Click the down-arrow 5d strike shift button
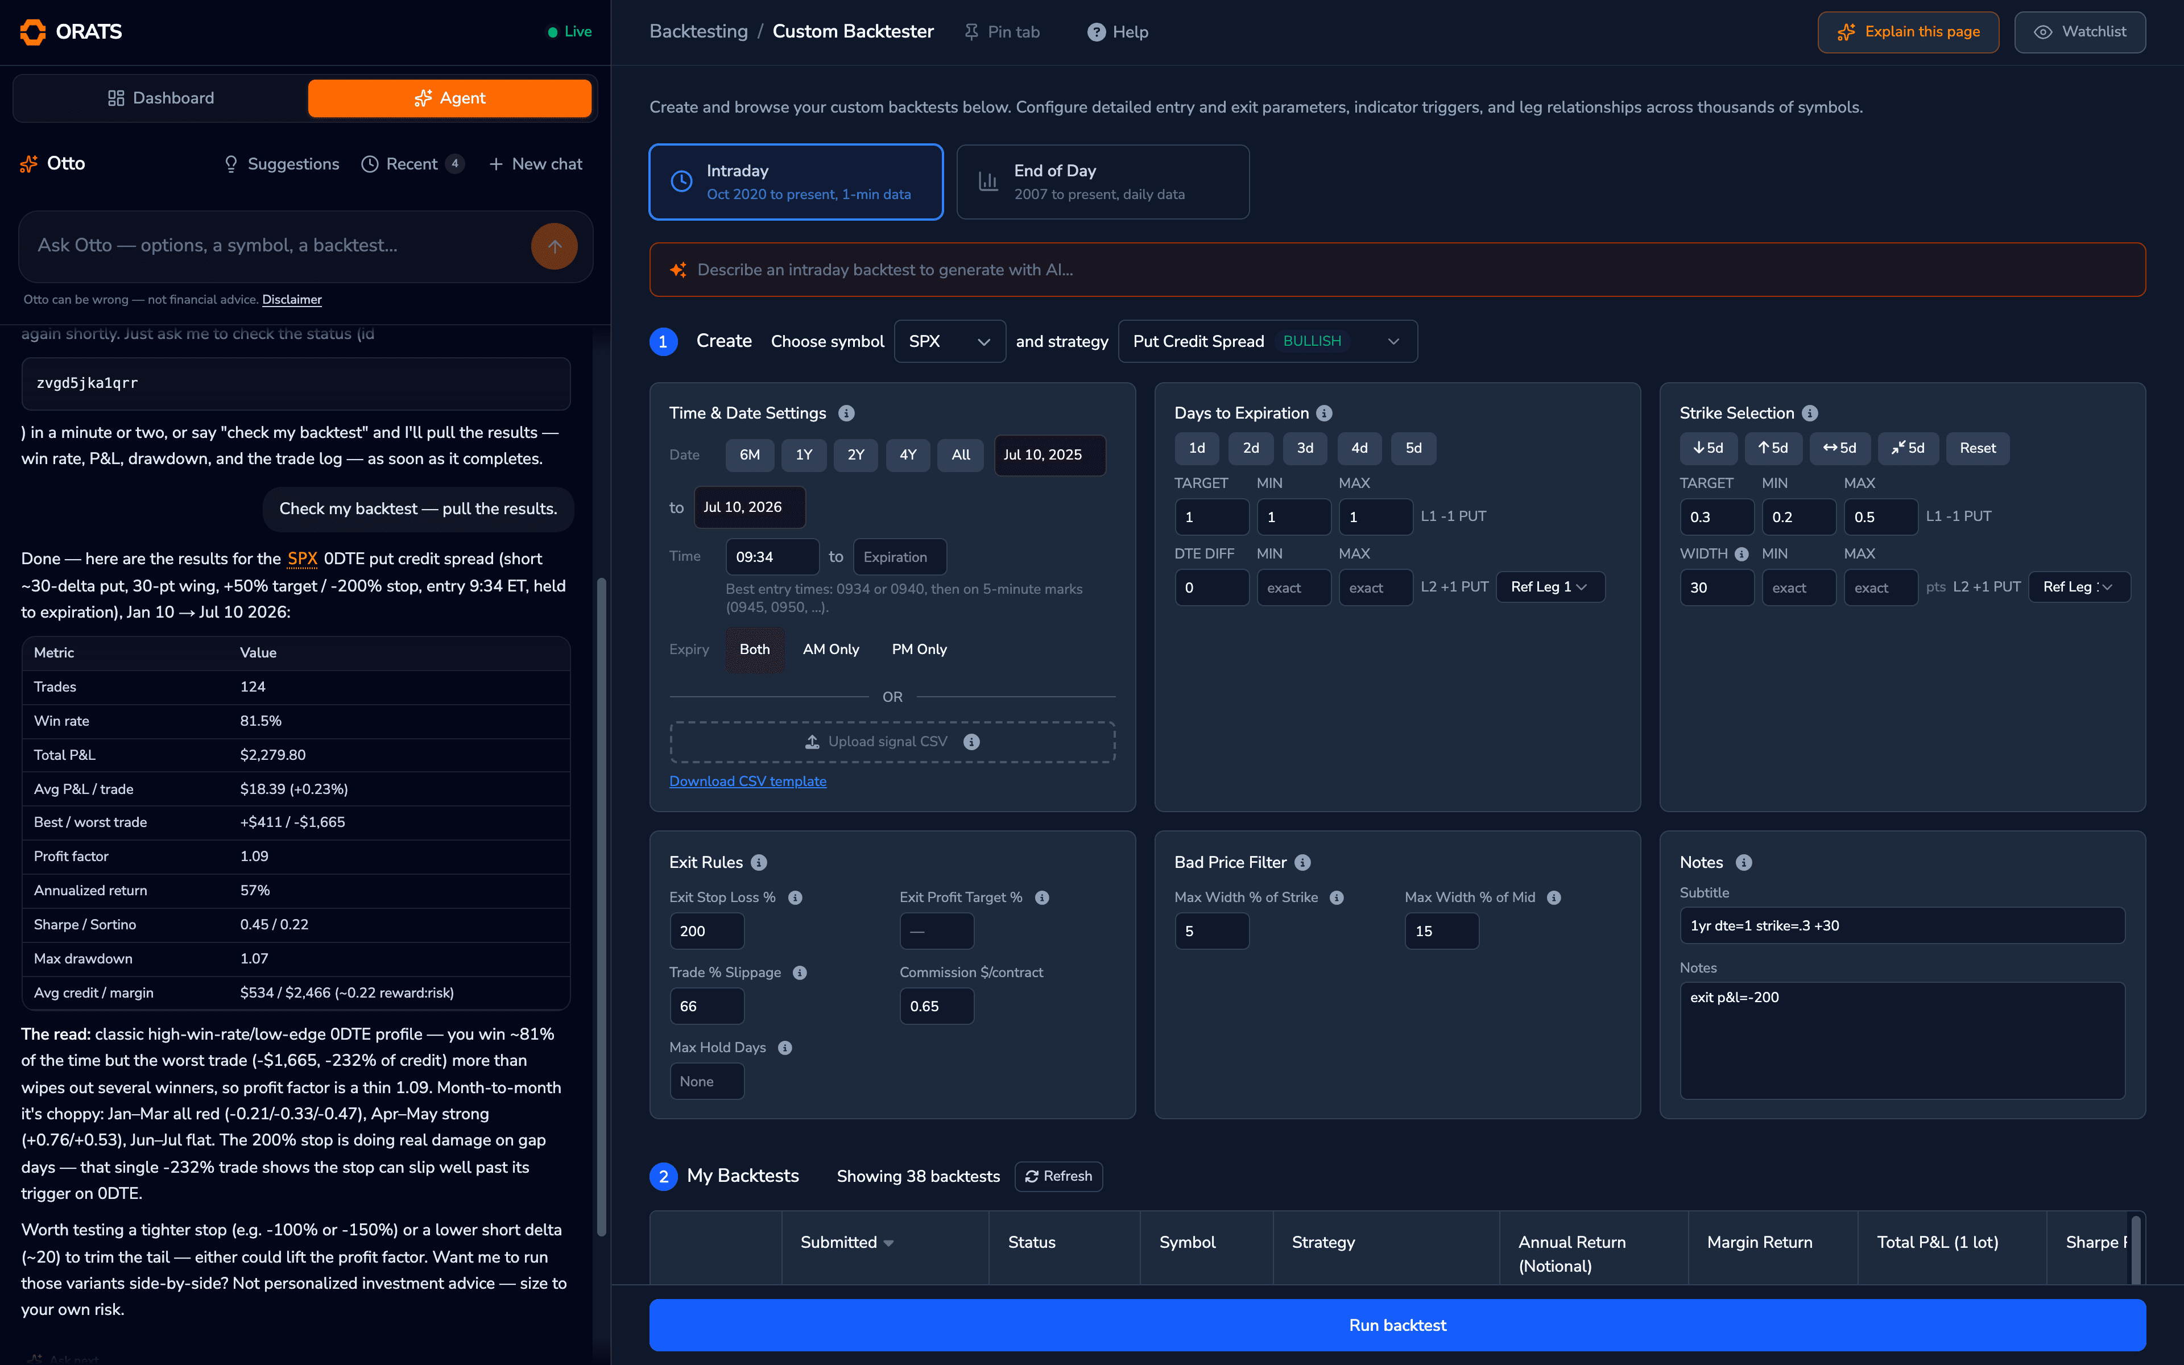The width and height of the screenshot is (2184, 1365). point(1709,448)
